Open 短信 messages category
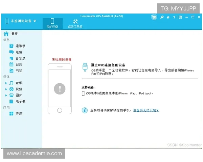 [x=19, y=52]
